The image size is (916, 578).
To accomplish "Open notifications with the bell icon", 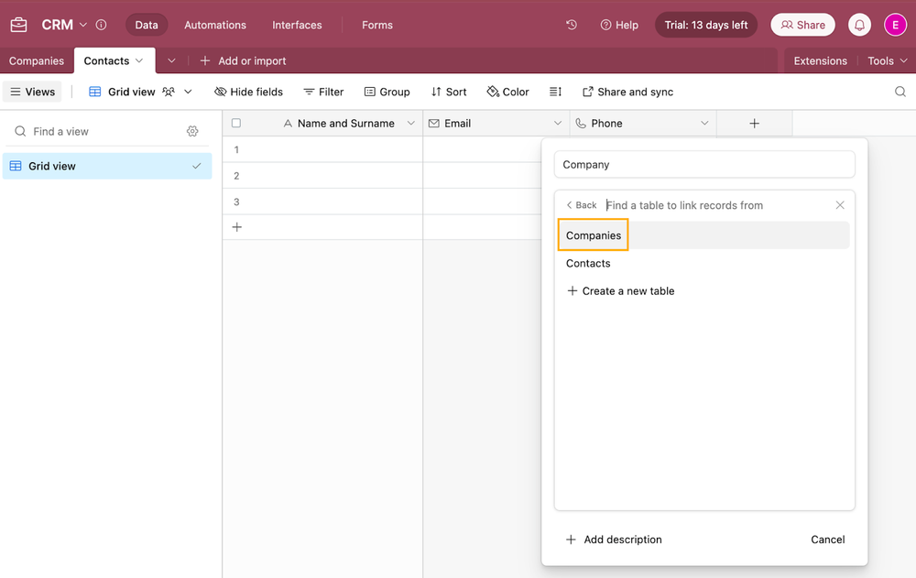I will [859, 25].
